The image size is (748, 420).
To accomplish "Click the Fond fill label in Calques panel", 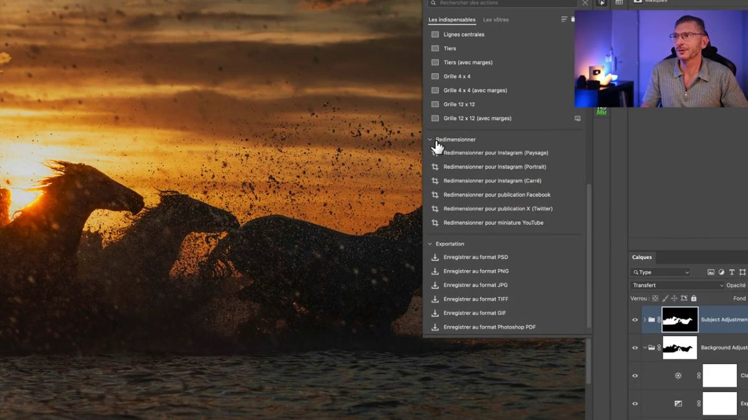I will 739,299.
